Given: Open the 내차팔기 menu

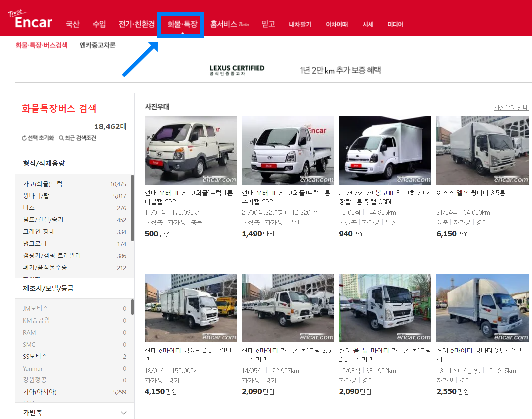Looking at the screenshot, I should [300, 24].
